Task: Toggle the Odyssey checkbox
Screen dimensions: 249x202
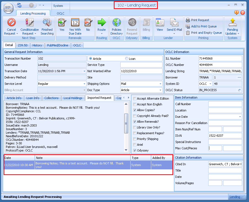Action: pos(135,151)
